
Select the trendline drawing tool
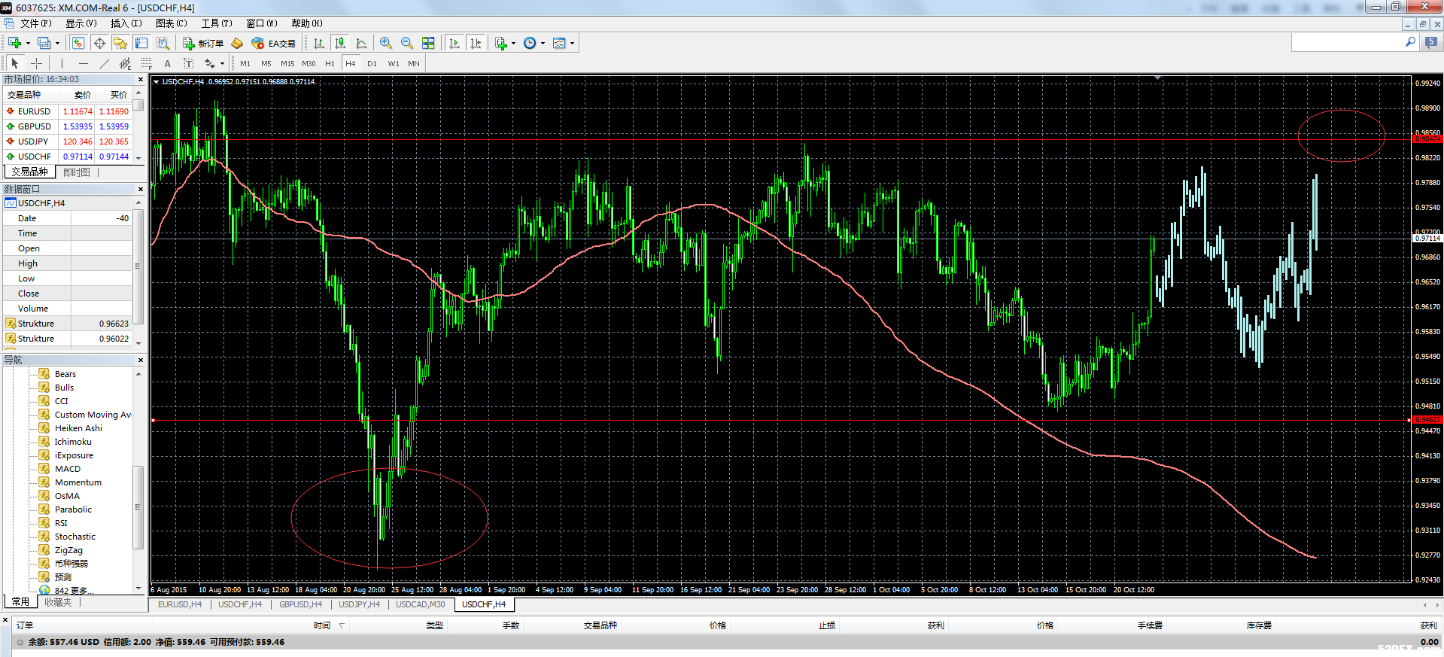(x=104, y=63)
